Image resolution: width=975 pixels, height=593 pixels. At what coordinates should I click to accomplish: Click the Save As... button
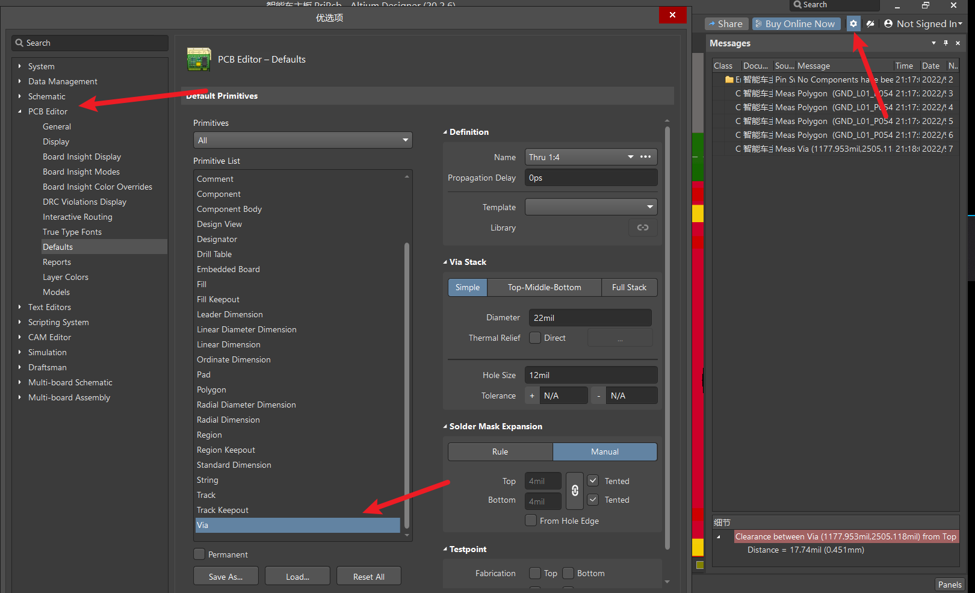(226, 576)
